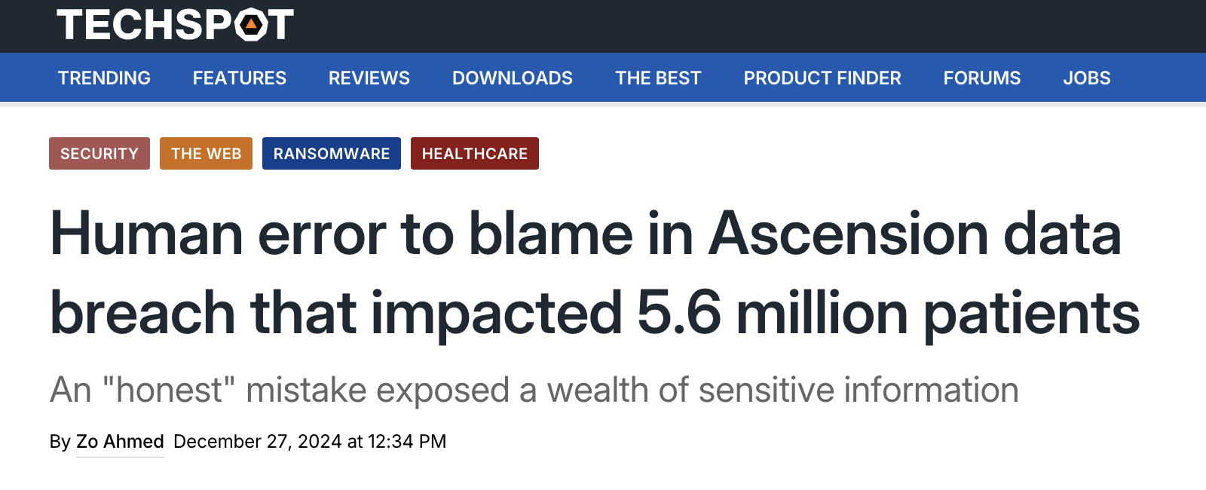Click the December 27, 2024 publish date
Screen dimensions: 1206x490
pyautogui.click(x=309, y=442)
